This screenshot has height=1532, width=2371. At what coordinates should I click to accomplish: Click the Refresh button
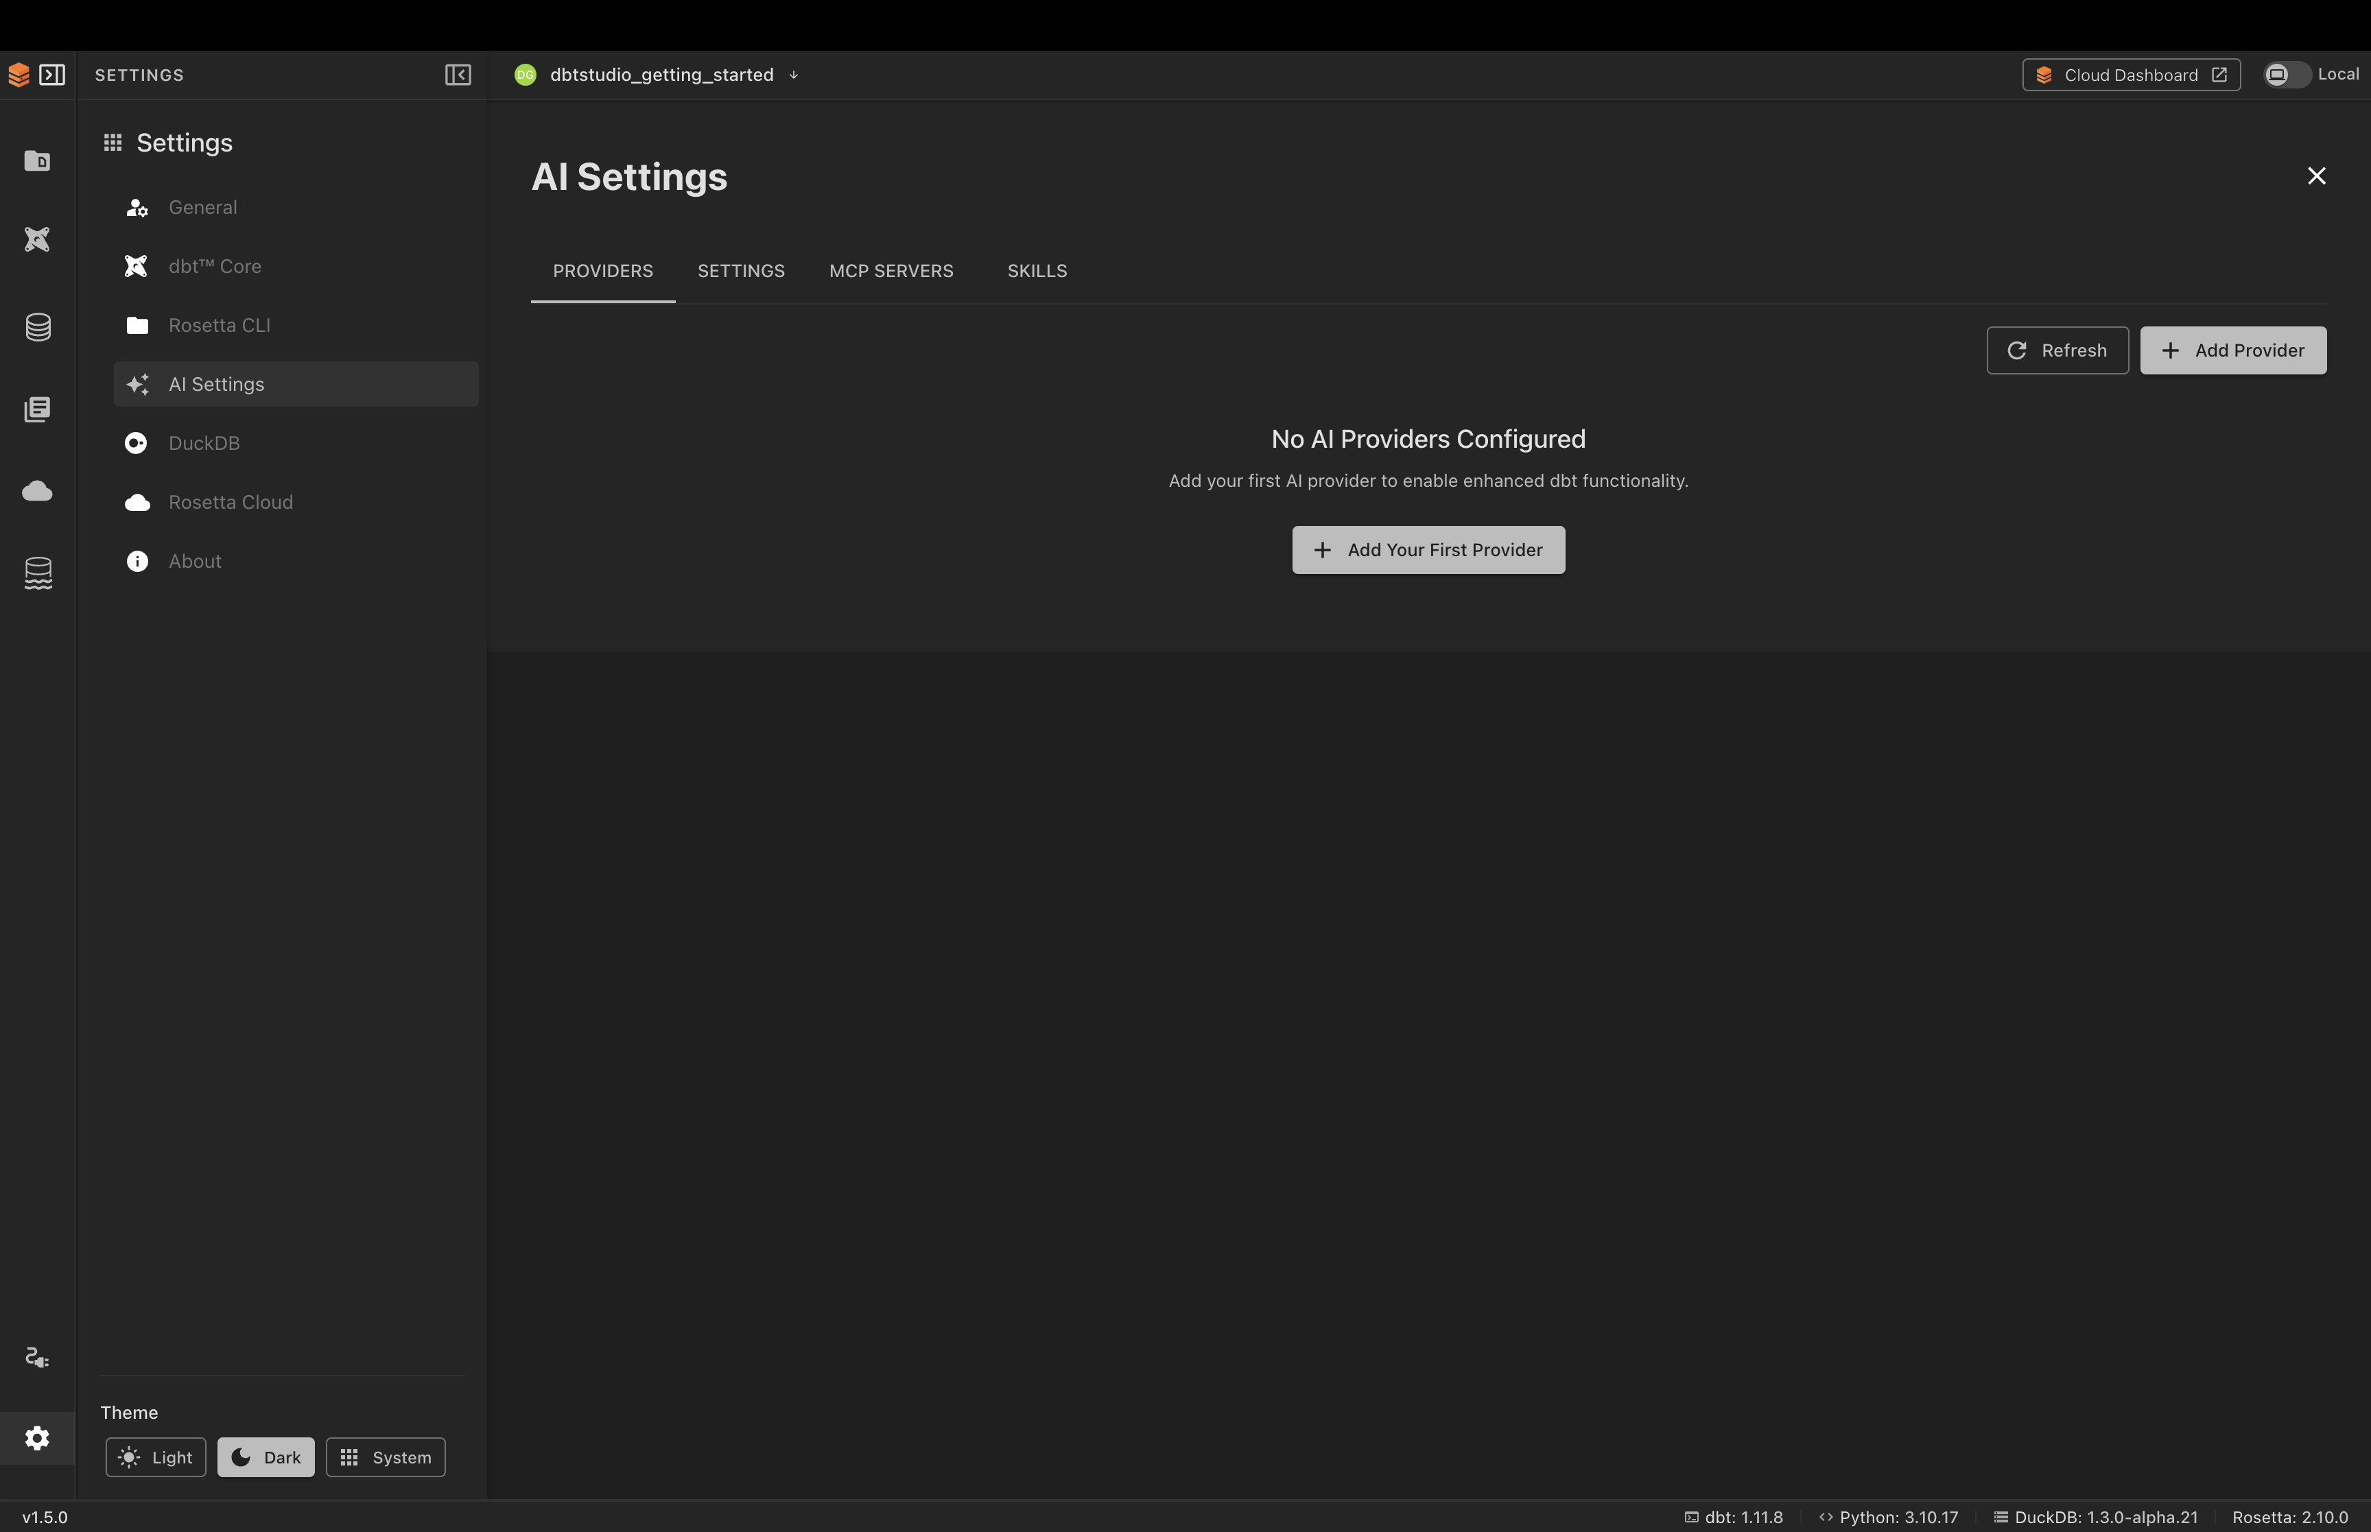pos(2057,350)
